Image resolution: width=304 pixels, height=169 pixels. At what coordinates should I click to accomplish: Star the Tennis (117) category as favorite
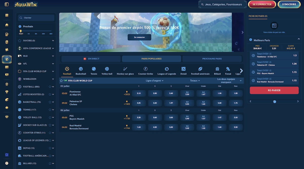[x=50, y=110]
